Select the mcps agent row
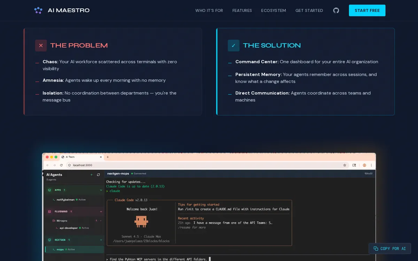418x261 pixels. 75,249
